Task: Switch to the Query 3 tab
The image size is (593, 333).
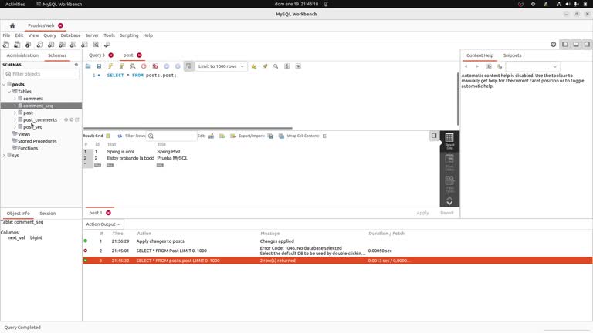Action: 97,55
